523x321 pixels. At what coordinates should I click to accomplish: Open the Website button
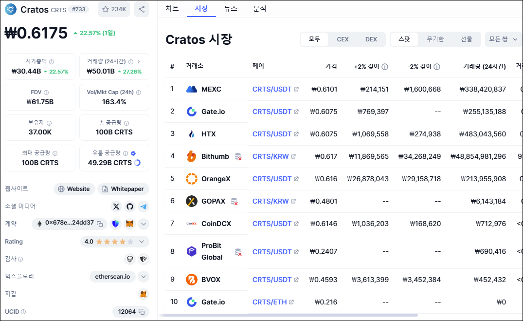[74, 189]
